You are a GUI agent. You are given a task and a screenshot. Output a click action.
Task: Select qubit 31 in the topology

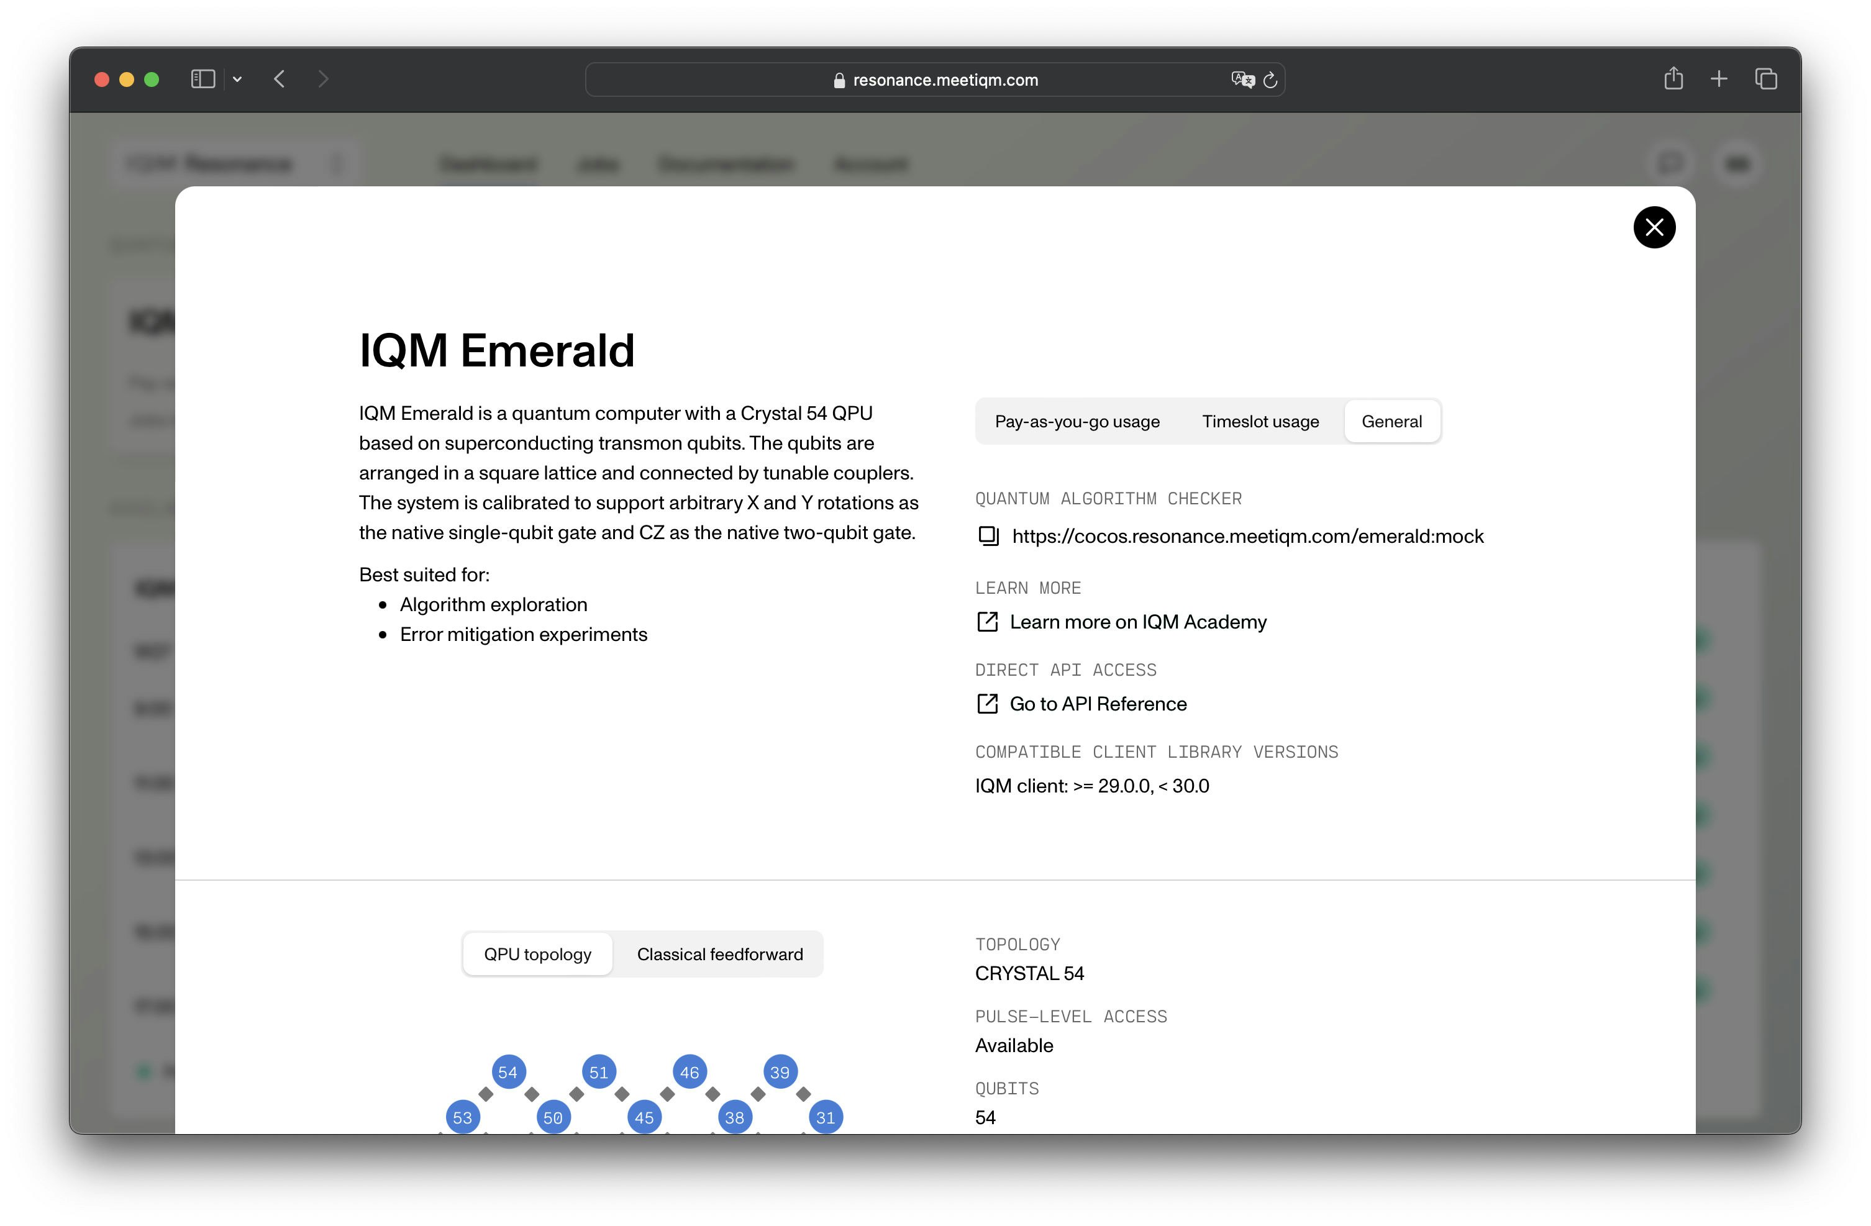tap(826, 1117)
